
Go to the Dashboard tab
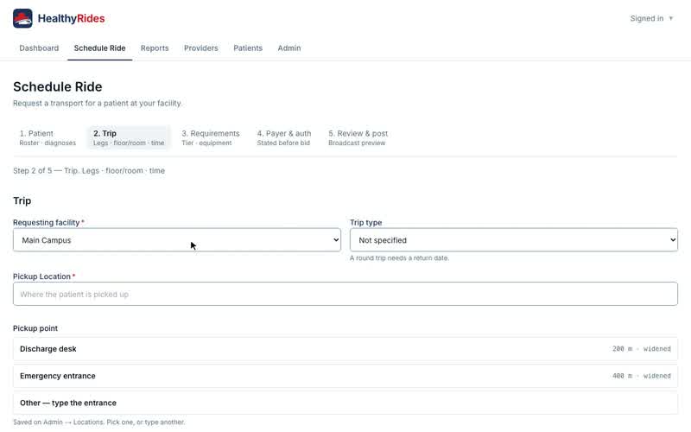[39, 48]
